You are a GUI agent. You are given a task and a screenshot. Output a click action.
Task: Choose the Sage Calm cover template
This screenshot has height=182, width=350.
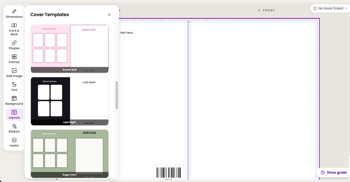point(69,154)
